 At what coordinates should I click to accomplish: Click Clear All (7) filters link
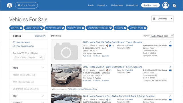pyautogui.click(x=40, y=36)
